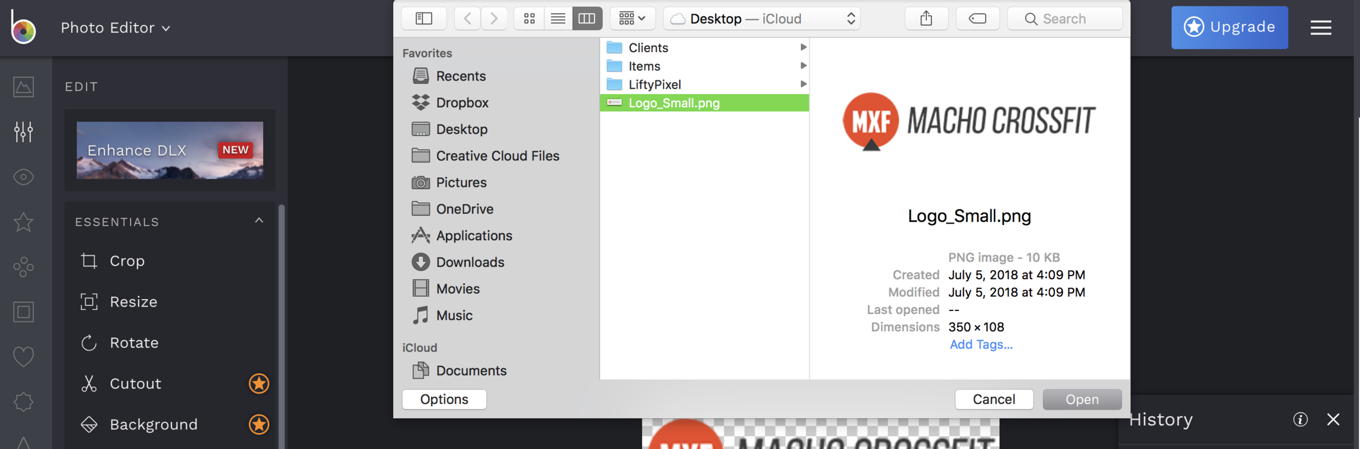
Task: Collapse the Essentials section chevron
Action: pyautogui.click(x=259, y=221)
